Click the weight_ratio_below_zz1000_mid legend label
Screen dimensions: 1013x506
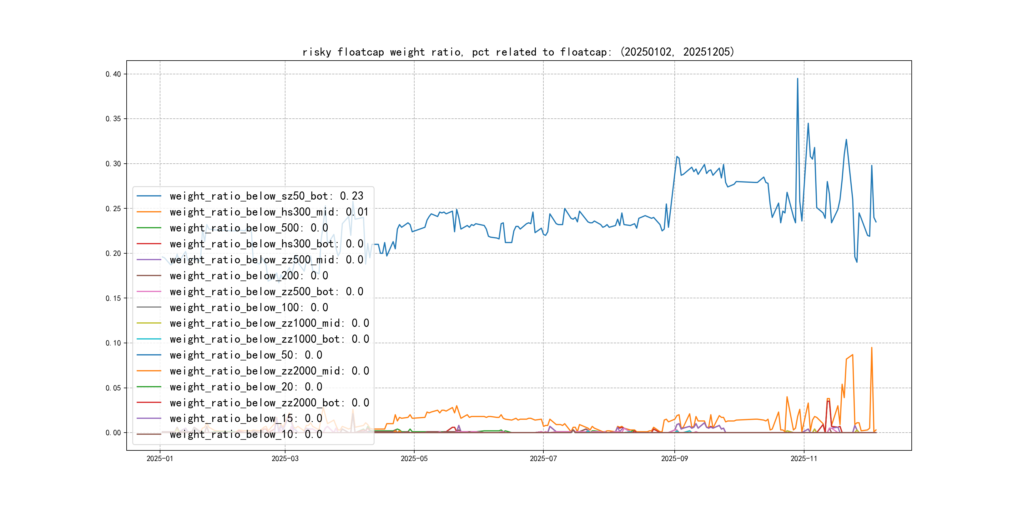269,323
